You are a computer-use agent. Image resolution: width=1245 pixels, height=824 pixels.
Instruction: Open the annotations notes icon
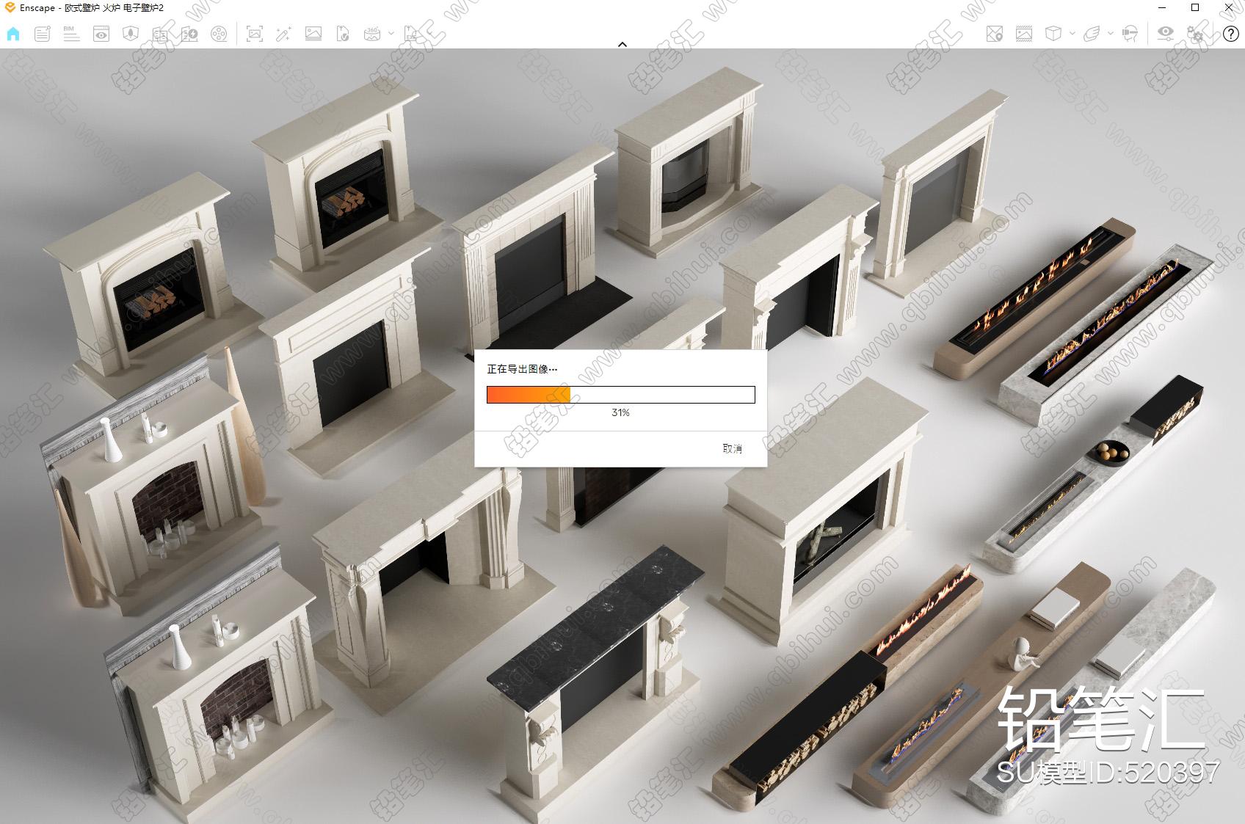coord(43,34)
